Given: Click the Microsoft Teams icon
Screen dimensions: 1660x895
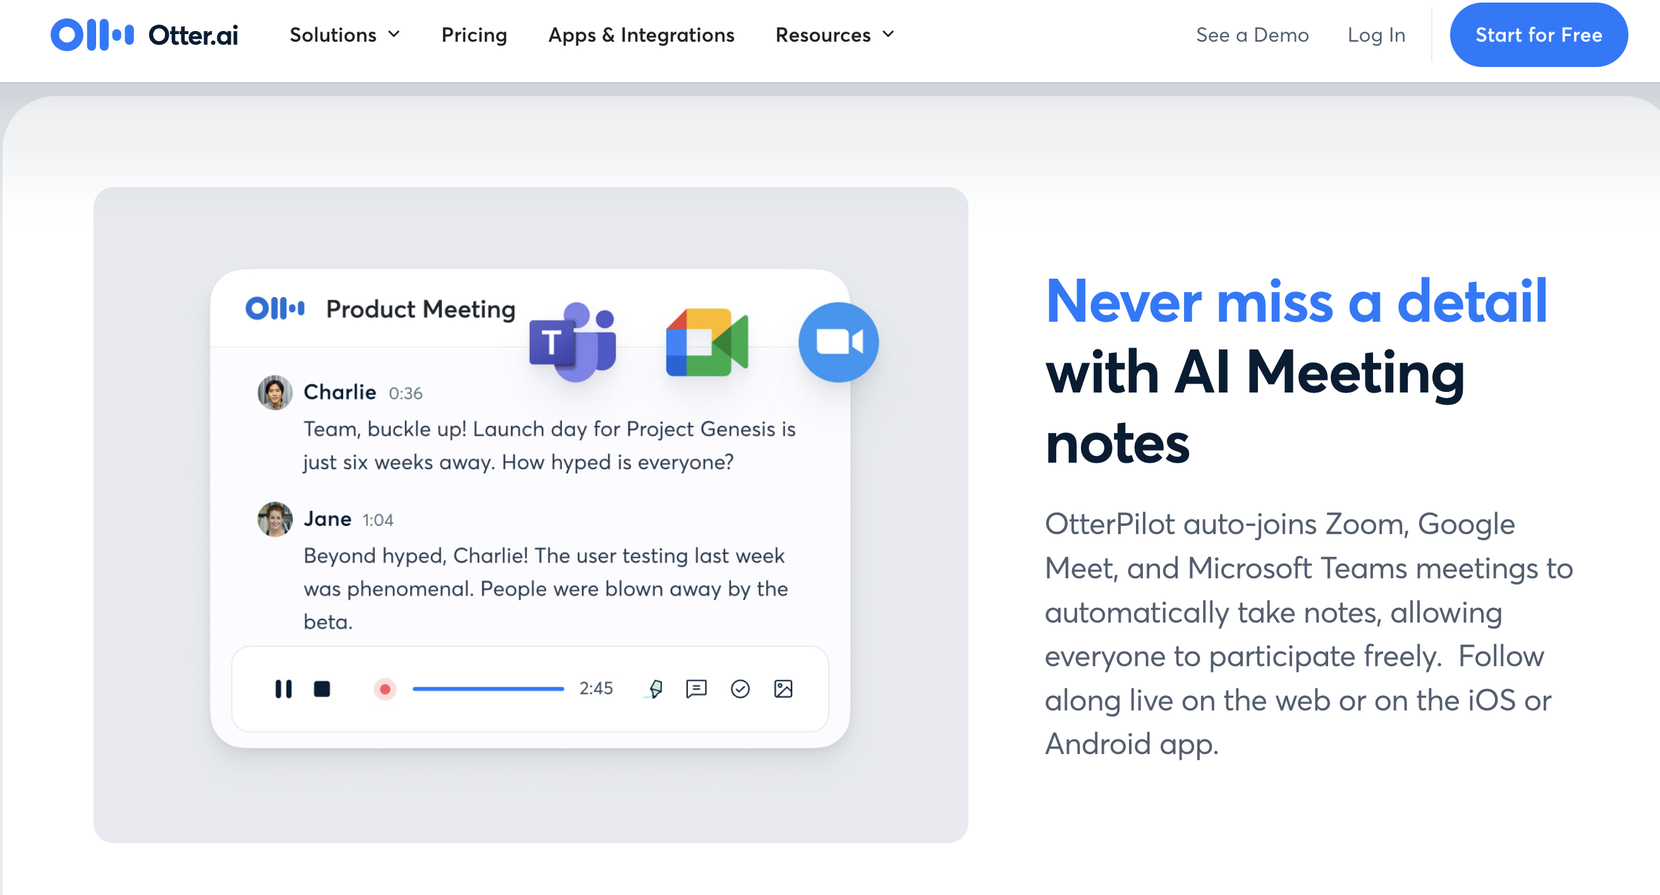Looking at the screenshot, I should click(x=573, y=342).
